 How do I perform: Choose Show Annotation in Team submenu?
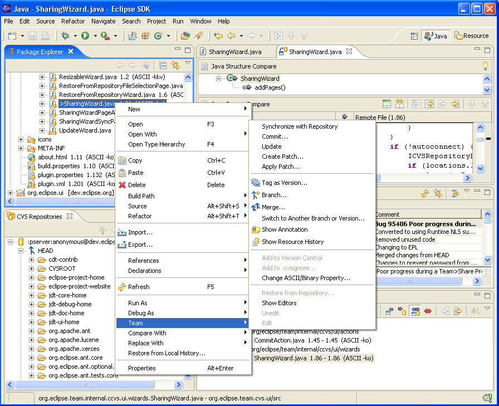[x=285, y=229]
